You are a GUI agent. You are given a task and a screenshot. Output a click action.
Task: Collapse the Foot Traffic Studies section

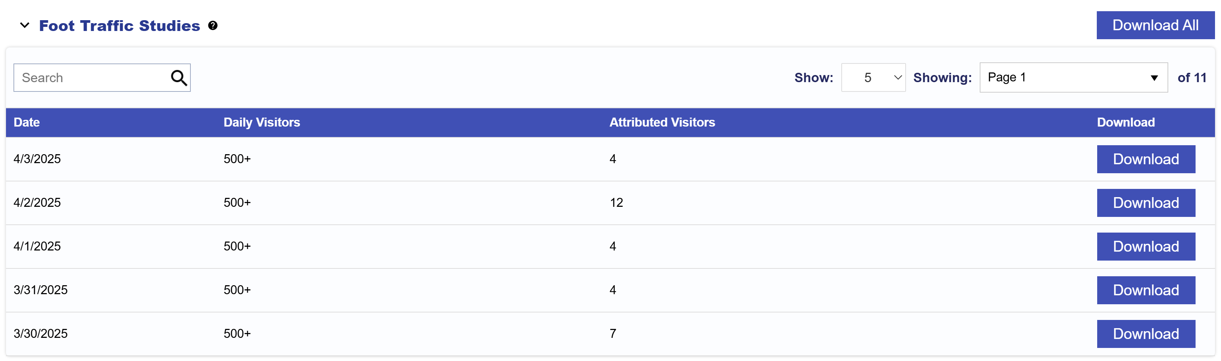click(25, 25)
